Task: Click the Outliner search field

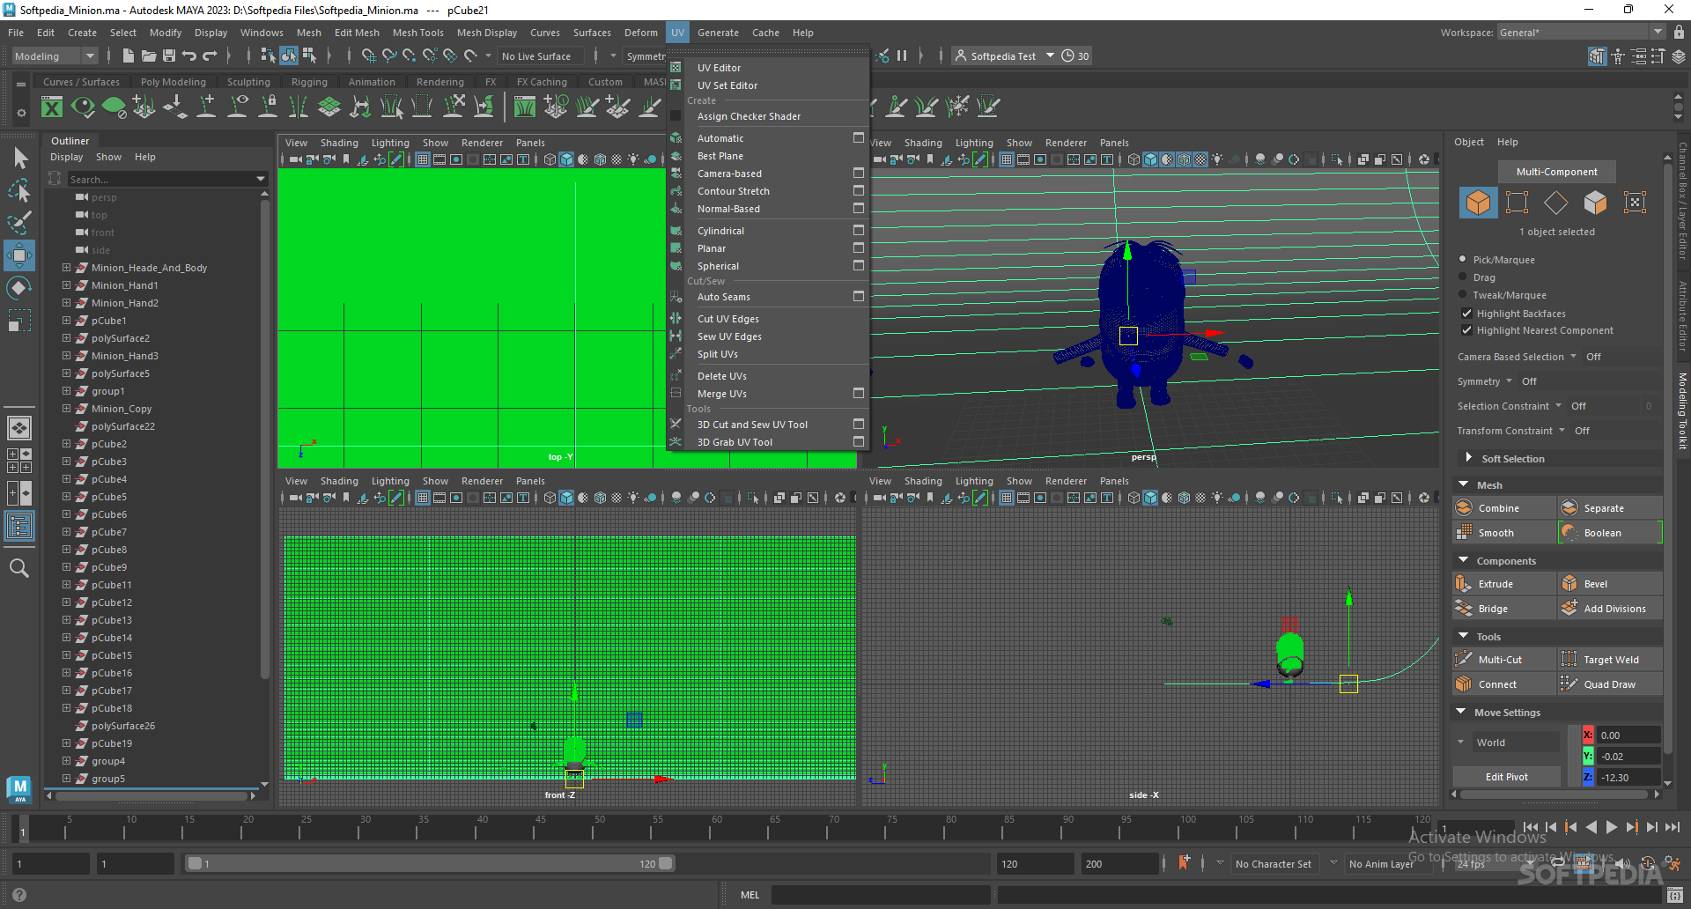Action: [x=167, y=179]
